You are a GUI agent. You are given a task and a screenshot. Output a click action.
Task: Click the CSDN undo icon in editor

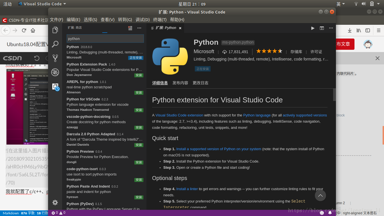tap(37, 58)
